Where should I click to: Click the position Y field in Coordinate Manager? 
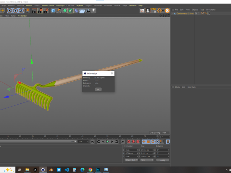[x=131, y=153]
